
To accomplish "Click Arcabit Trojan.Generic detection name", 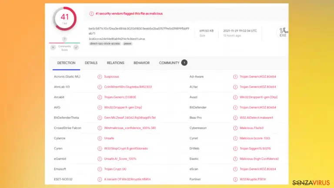I will click(120, 97).
